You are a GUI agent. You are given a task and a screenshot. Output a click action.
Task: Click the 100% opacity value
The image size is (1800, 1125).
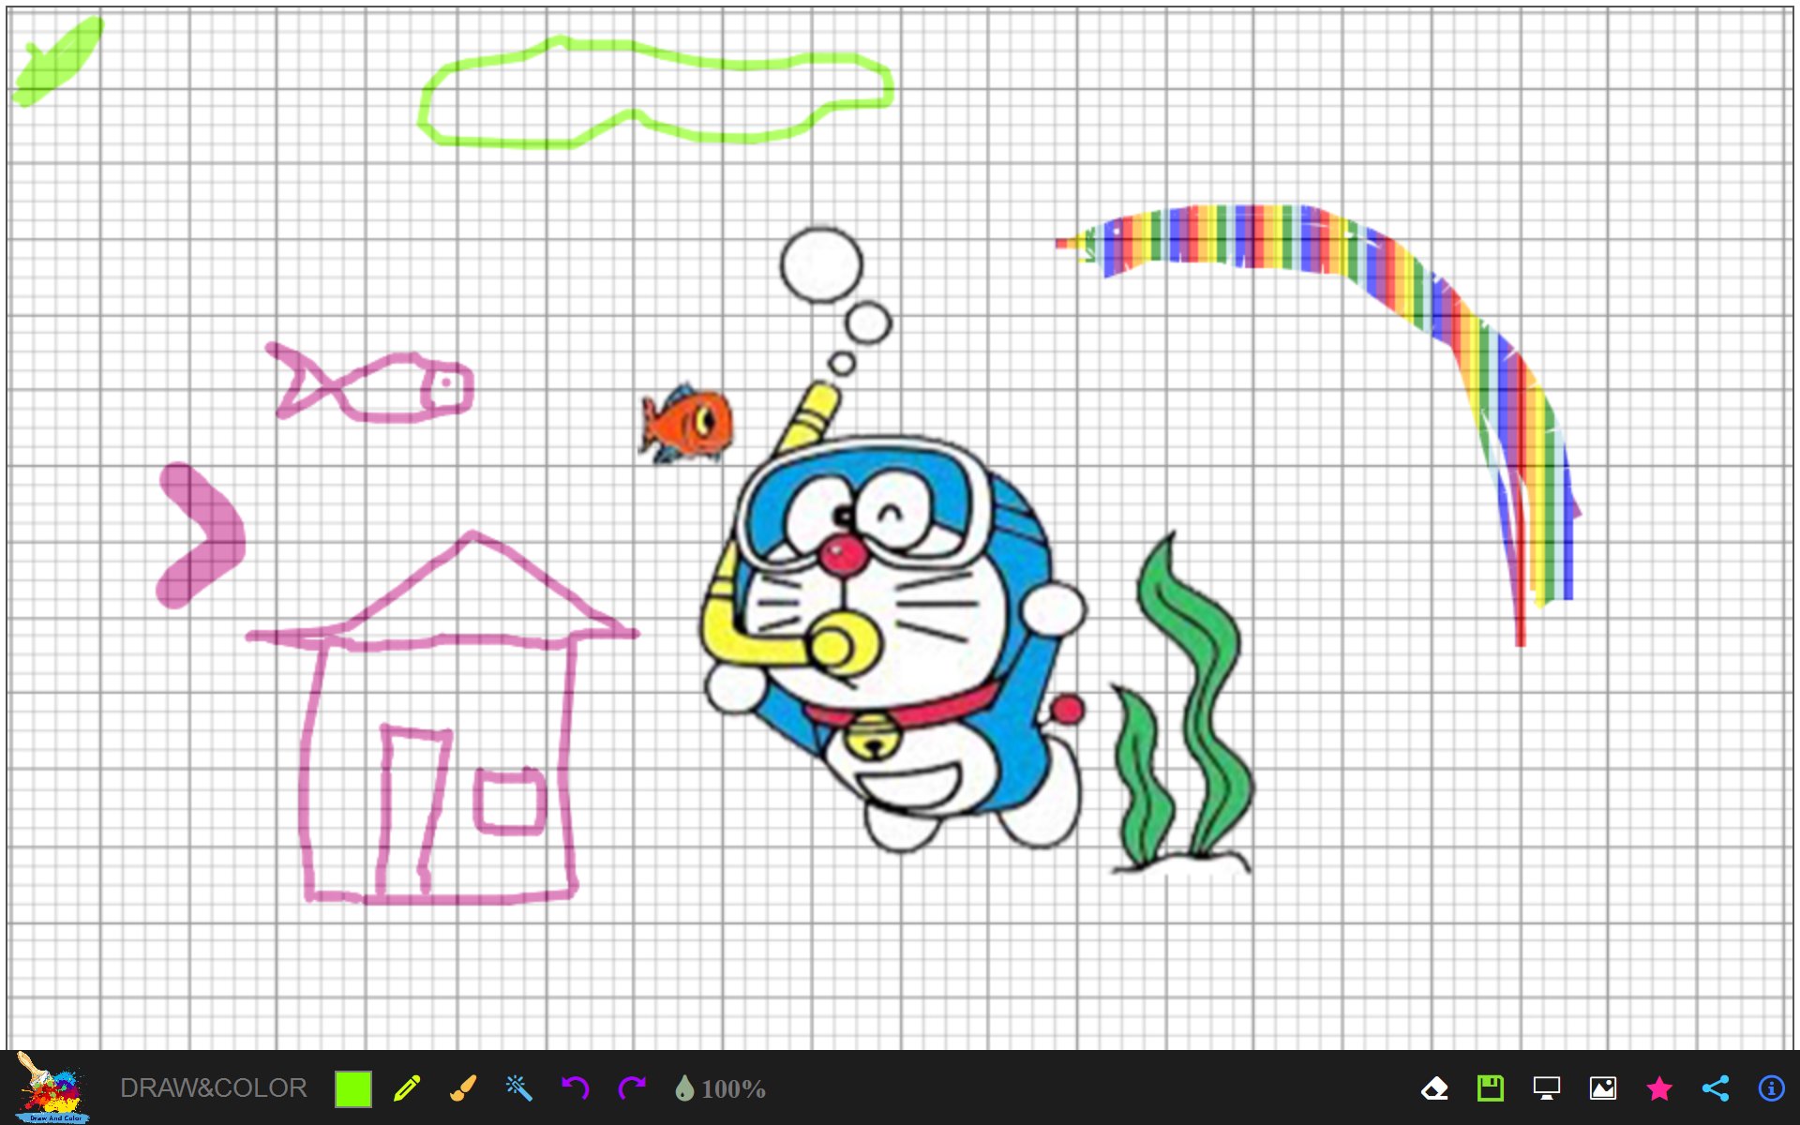pyautogui.click(x=734, y=1088)
